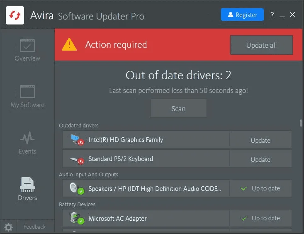Click the Update all button

pyautogui.click(x=261, y=45)
